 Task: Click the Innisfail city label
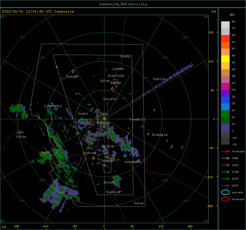[110, 99]
